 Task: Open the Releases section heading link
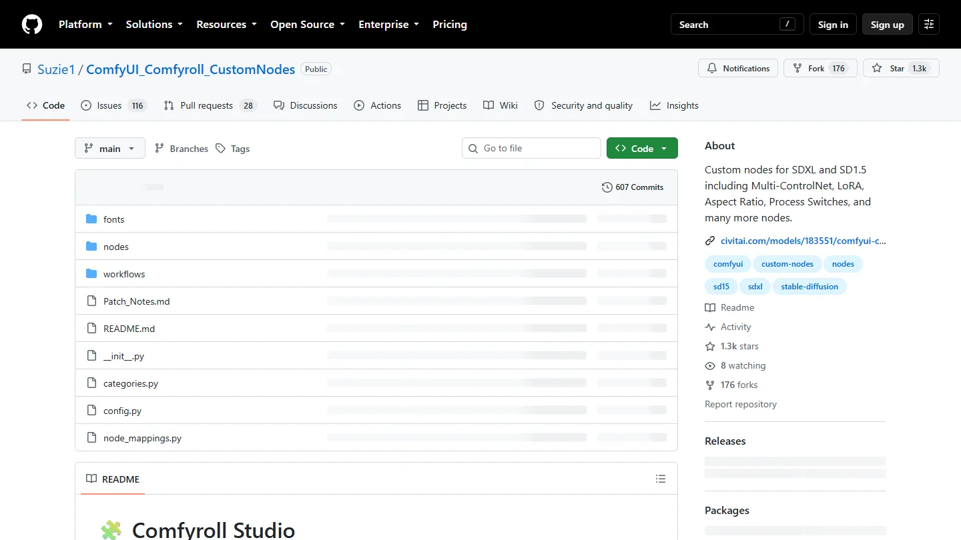click(x=725, y=441)
